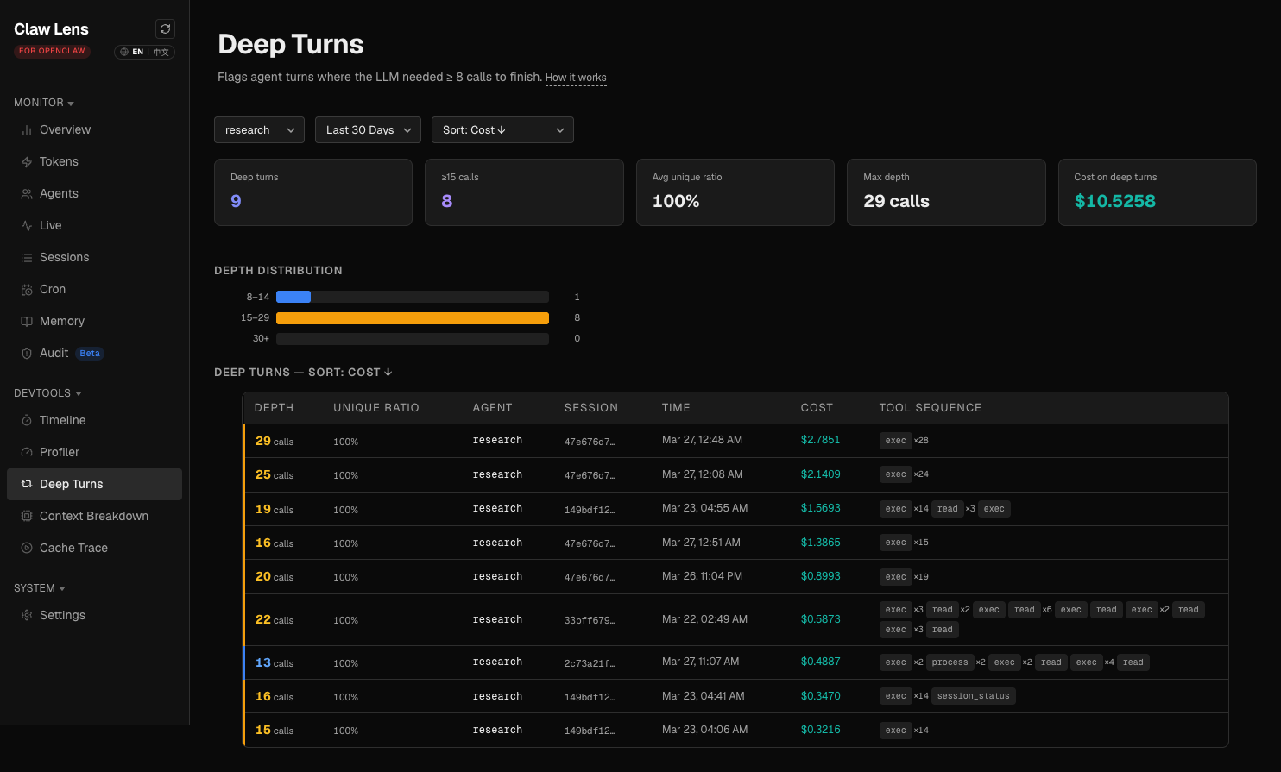Screen dimensions: 1281x772
Task: Select EN language option
Action: click(138, 52)
